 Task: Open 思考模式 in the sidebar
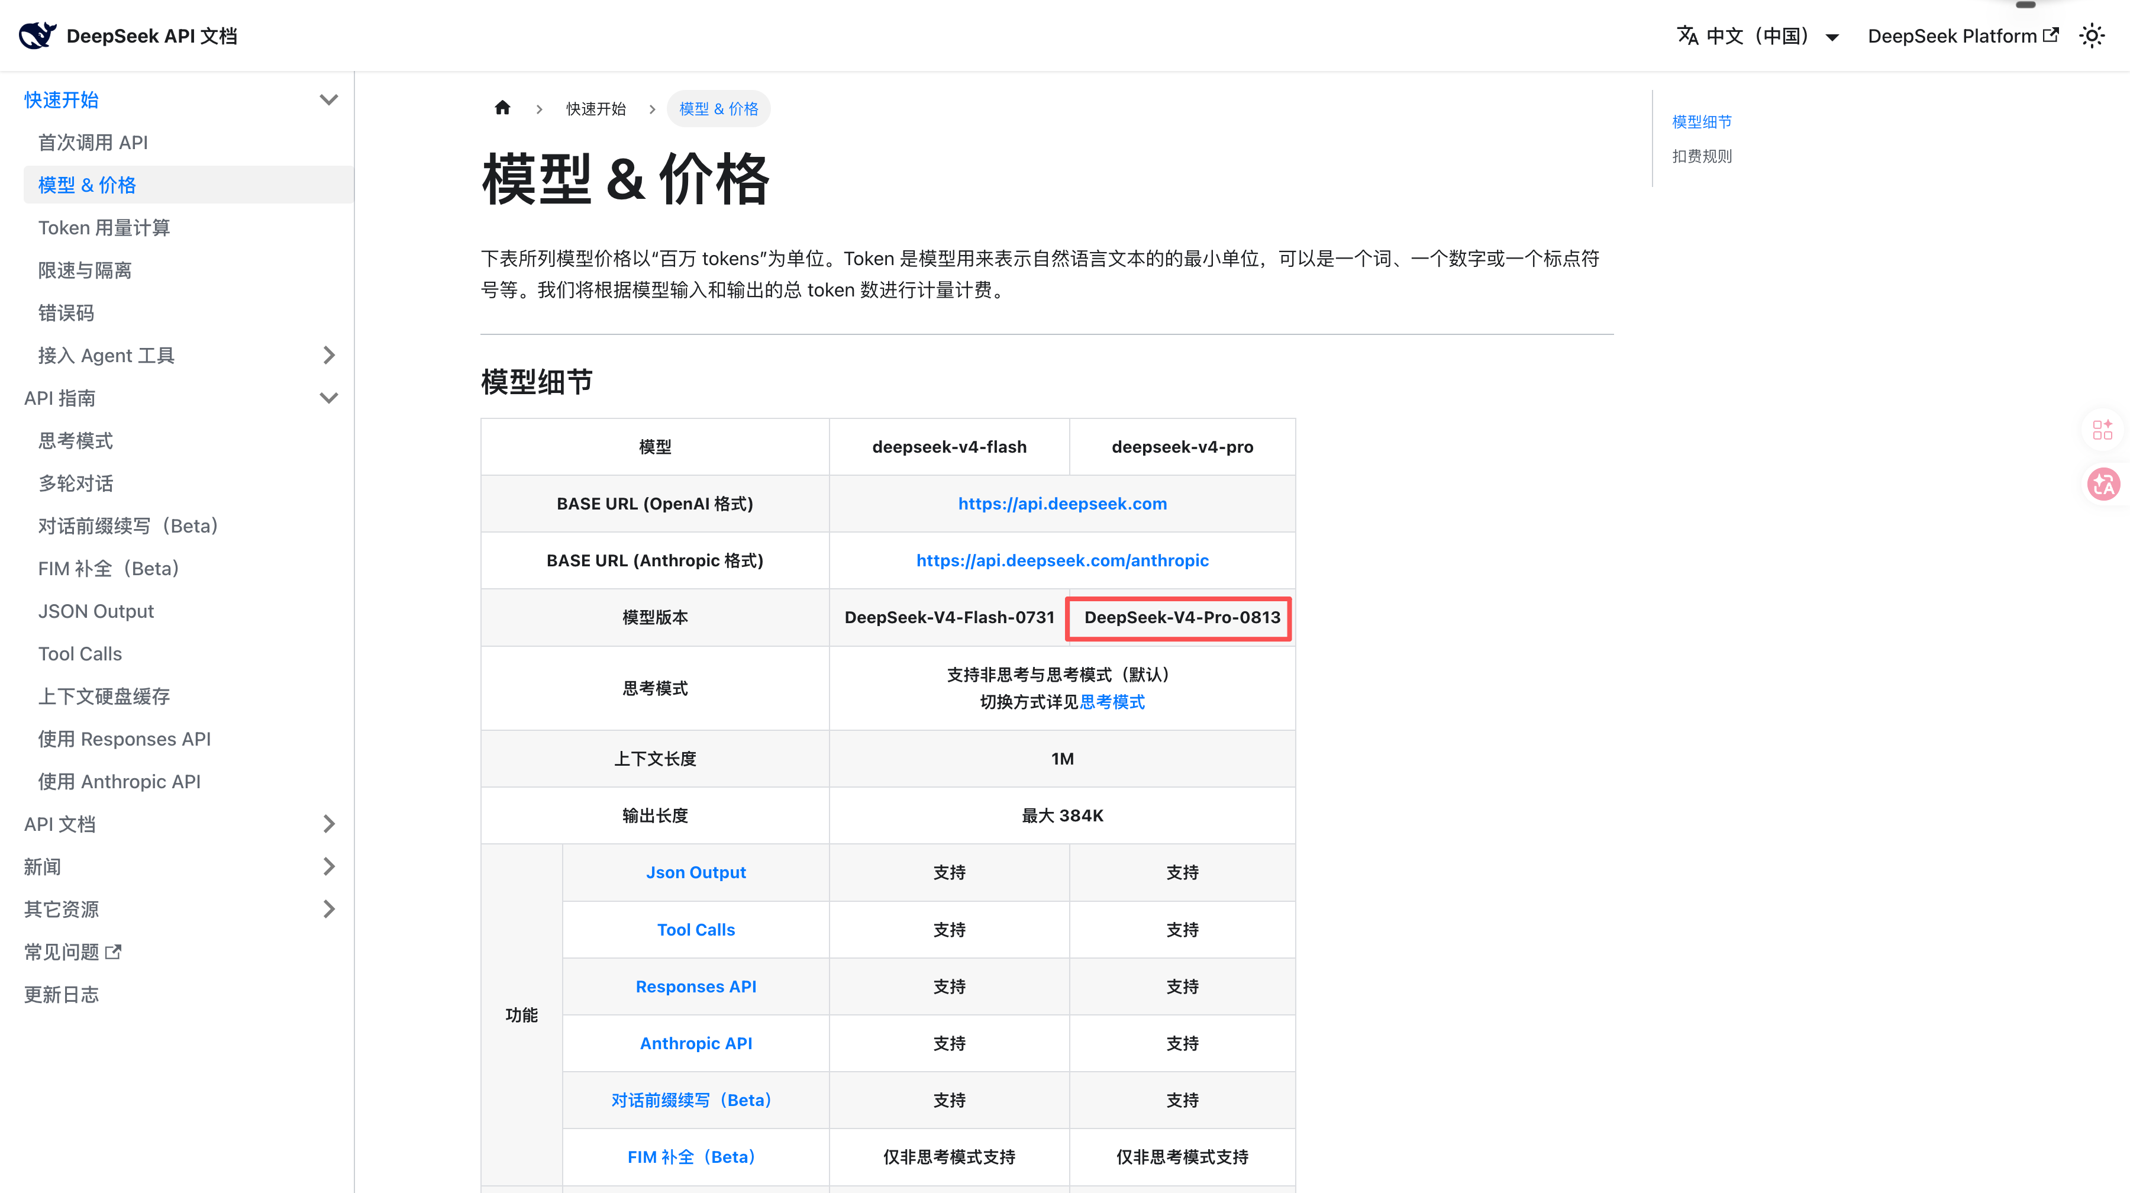[x=76, y=441]
